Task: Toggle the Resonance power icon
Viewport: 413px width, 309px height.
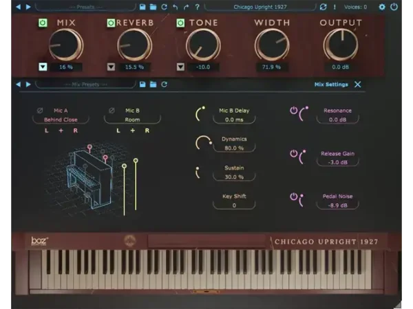Action: coord(293,111)
